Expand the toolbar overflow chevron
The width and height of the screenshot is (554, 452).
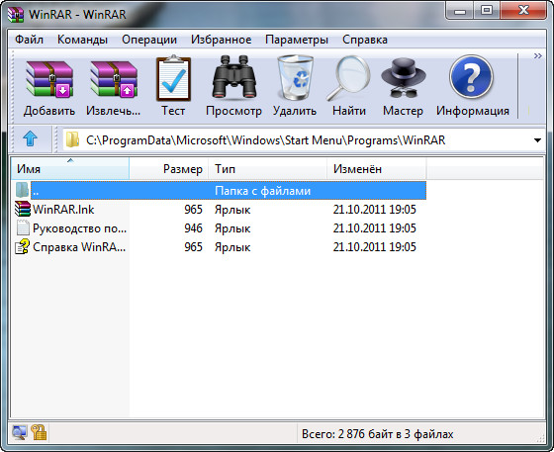coord(537,56)
